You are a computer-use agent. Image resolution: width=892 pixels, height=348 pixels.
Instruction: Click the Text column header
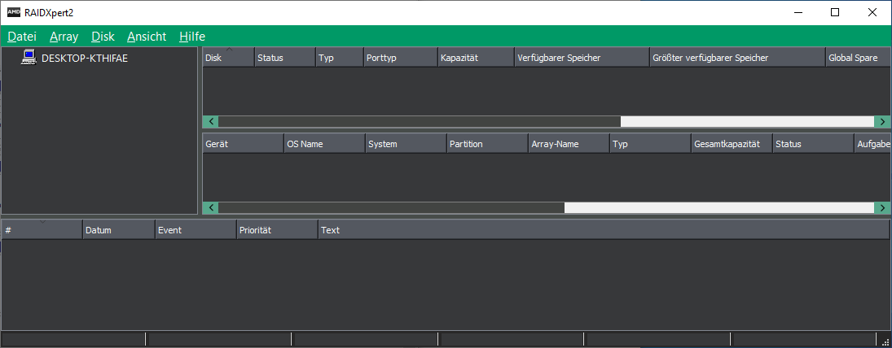tap(604, 230)
